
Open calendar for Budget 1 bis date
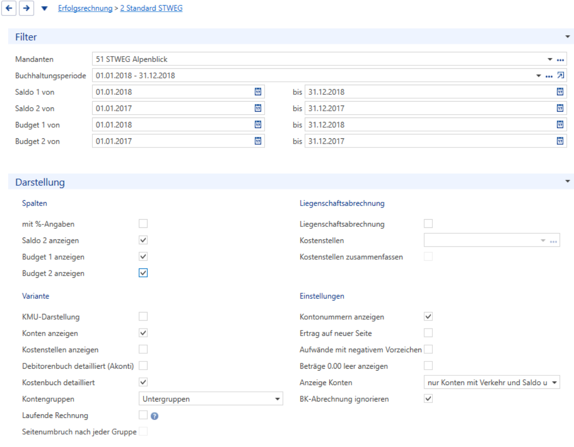(560, 125)
